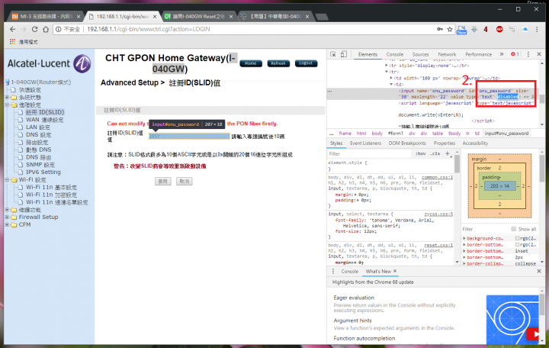Open the DOM Breakpoints pane
The image size is (549, 348).
(407, 143)
